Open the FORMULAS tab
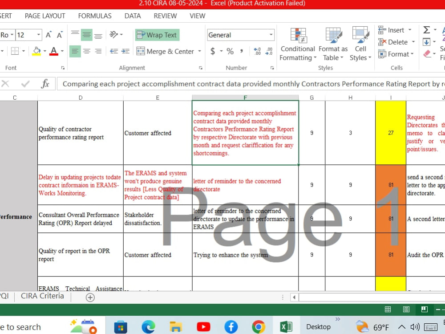 (x=95, y=16)
